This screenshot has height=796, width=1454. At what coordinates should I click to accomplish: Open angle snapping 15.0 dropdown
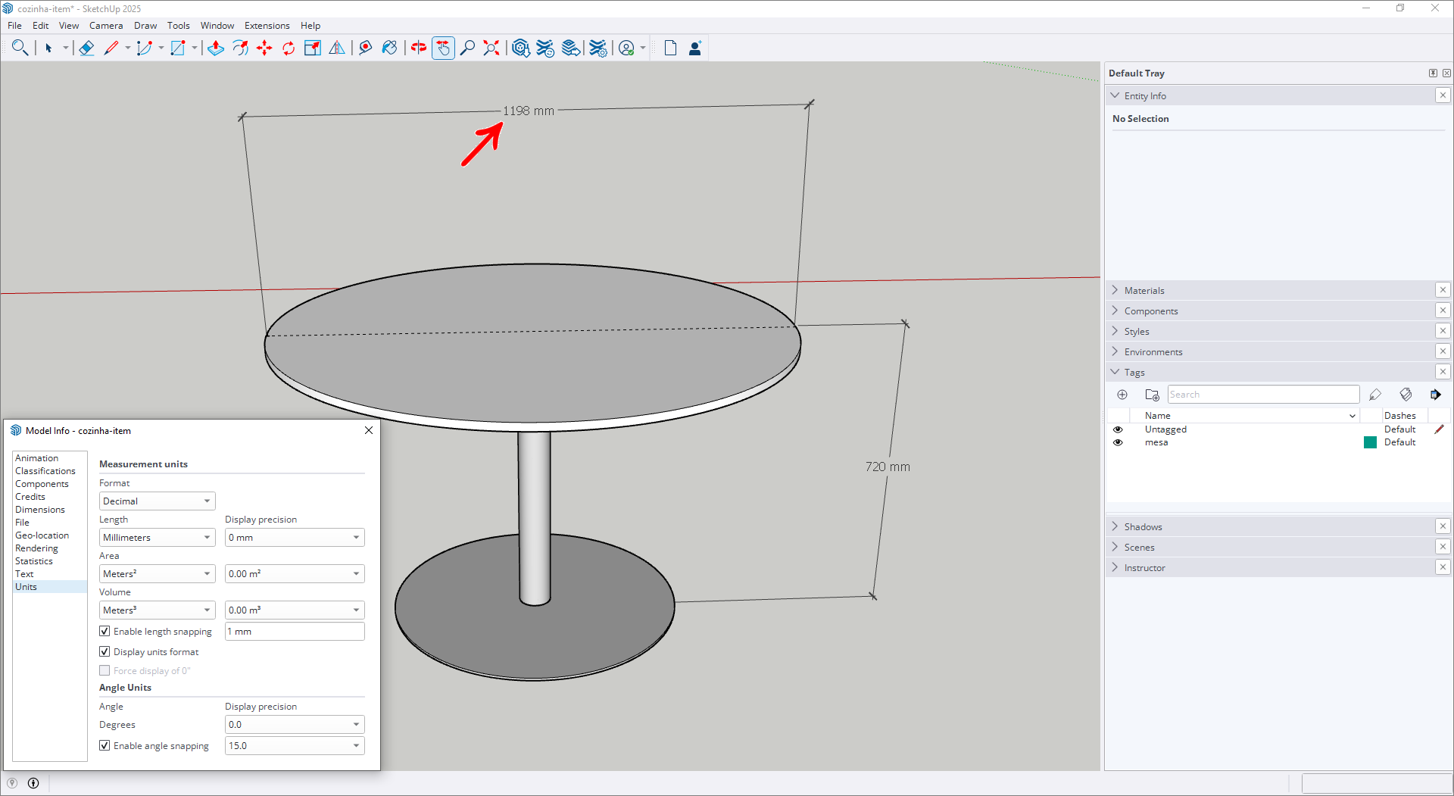click(295, 745)
